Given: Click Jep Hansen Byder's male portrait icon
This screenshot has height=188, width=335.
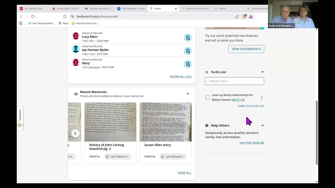Looking at the screenshot, I should click(76, 49).
